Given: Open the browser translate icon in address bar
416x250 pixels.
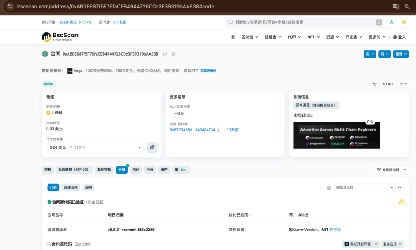Looking at the screenshot, I should tap(395, 6).
